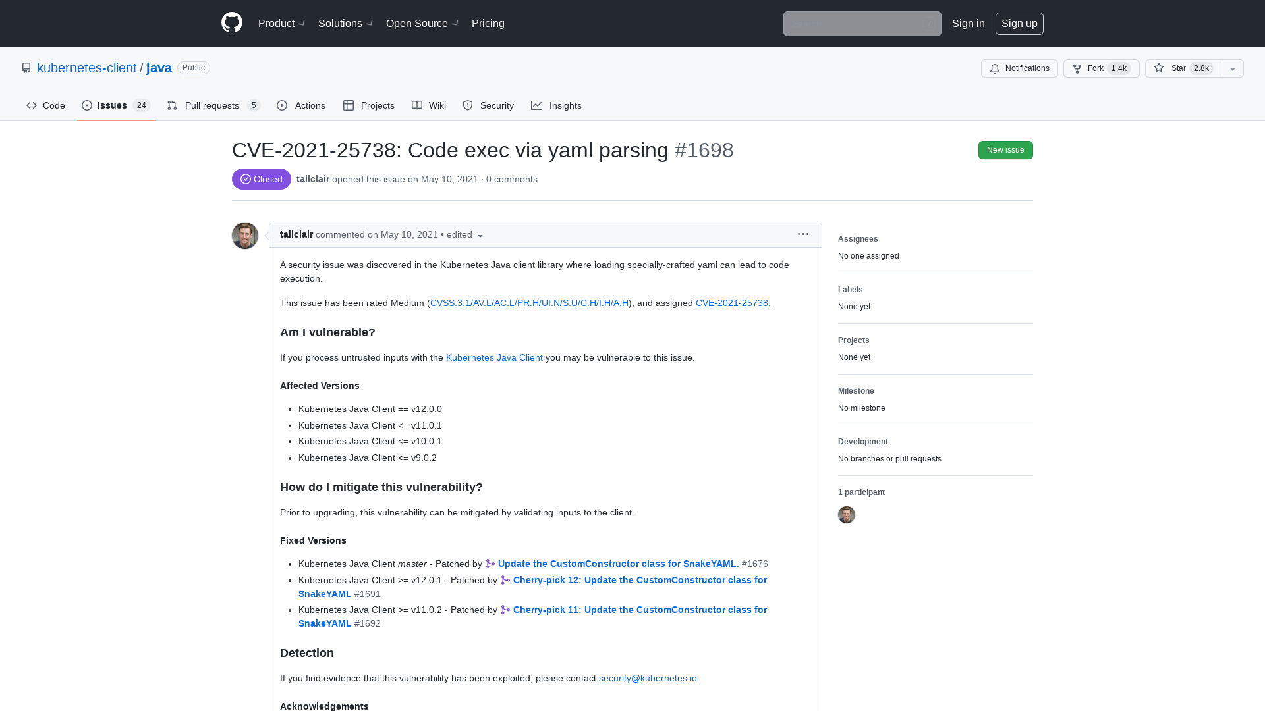Click the Sign in link
Viewport: 1265px width, 711px height.
point(969,24)
